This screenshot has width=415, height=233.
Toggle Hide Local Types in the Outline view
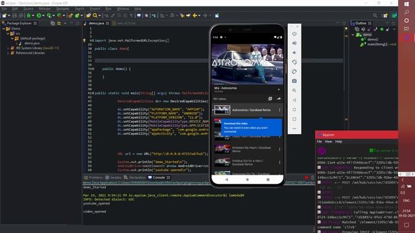click(388, 29)
